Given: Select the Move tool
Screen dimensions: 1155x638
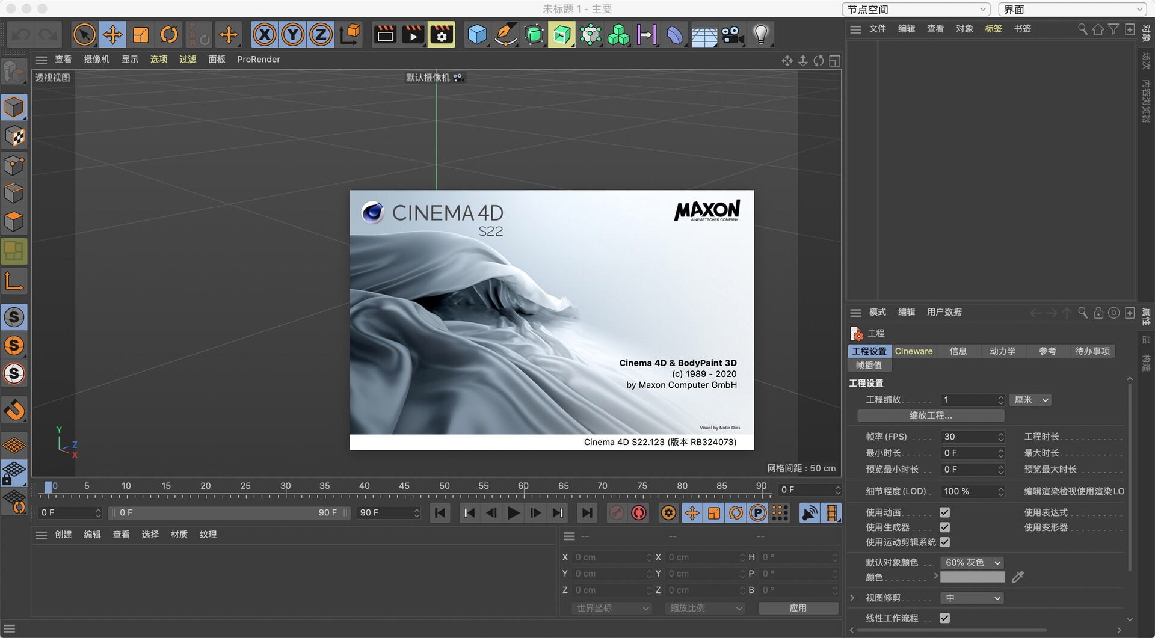Looking at the screenshot, I should 112,34.
